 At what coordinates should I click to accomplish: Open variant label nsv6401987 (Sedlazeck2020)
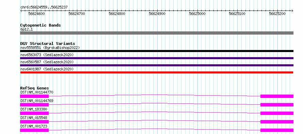[47, 69]
